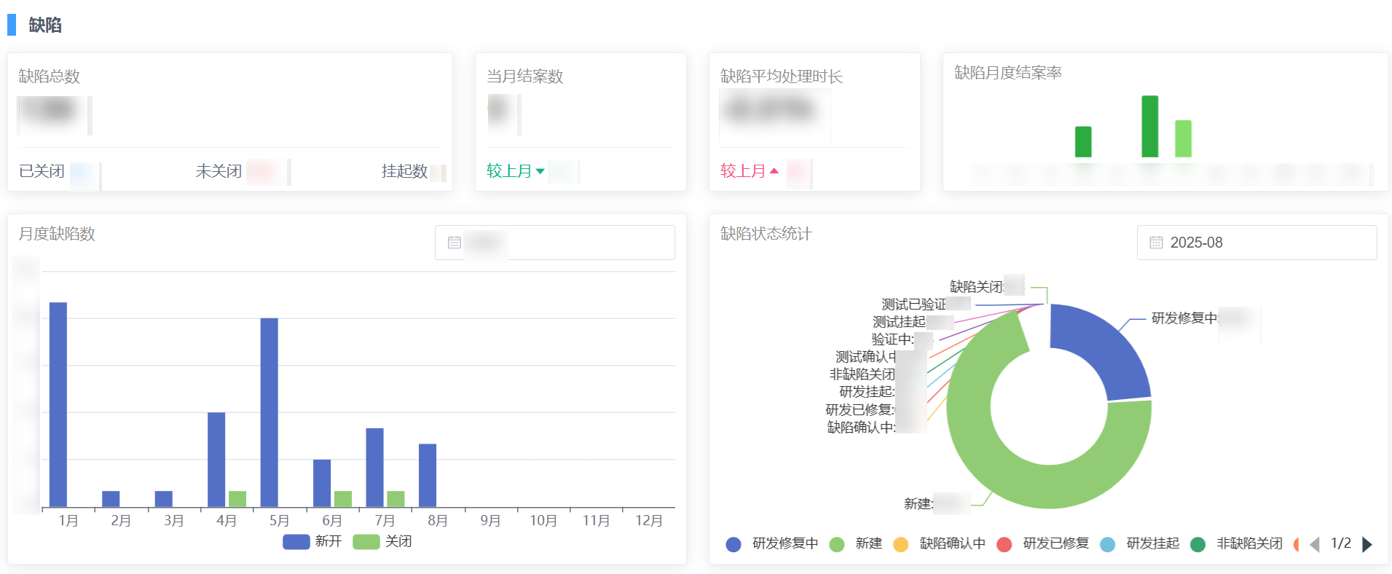The width and height of the screenshot is (1392, 574).
Task: Click the 测试挂起 pie label
Action: 899,321
